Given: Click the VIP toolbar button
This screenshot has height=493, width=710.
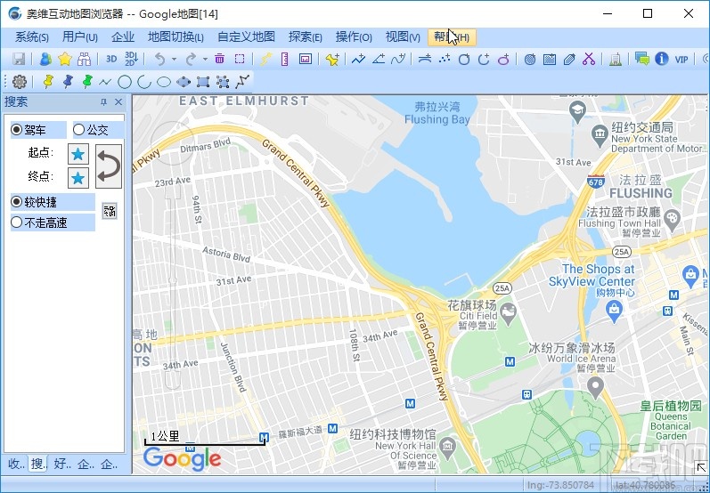Looking at the screenshot, I should click(x=681, y=60).
